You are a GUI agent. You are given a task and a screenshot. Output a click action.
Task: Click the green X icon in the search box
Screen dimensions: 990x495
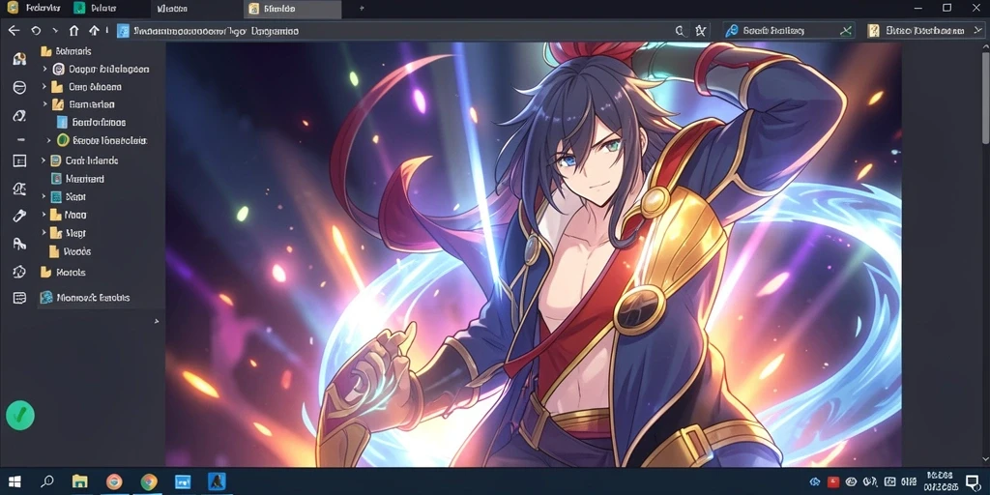pos(845,30)
